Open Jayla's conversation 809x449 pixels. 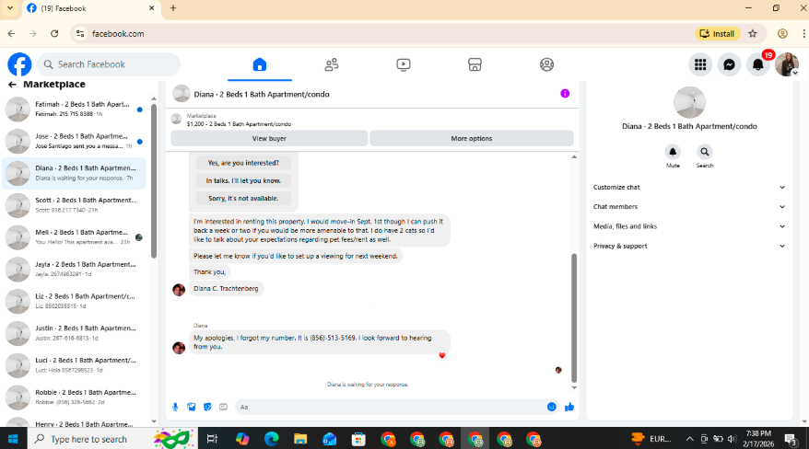(x=75, y=270)
